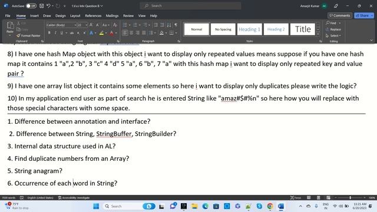Screen dimensions: 377x212
Task: Toggle align left paragraph button
Action: [125, 33]
